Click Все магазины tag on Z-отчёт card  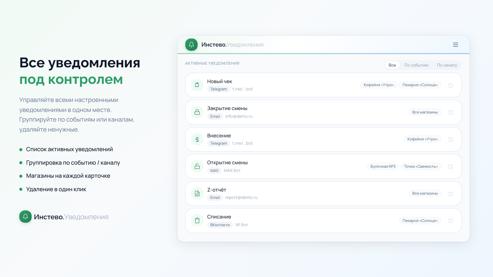coord(425,193)
